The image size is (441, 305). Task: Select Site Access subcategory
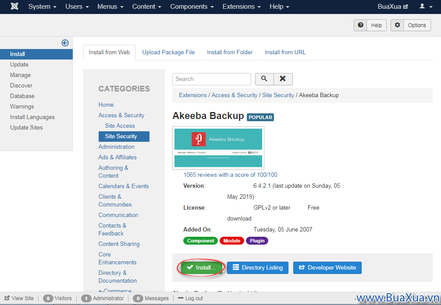click(x=120, y=126)
